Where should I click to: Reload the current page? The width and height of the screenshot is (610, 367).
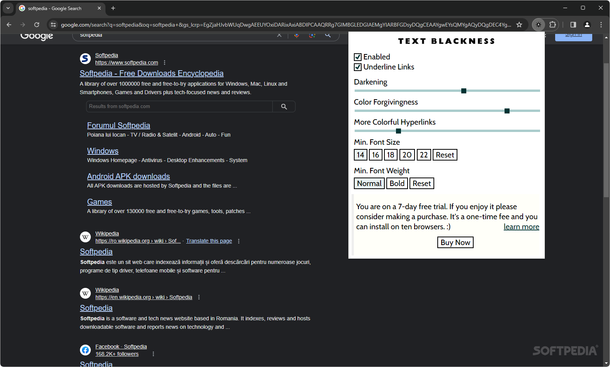(x=37, y=25)
